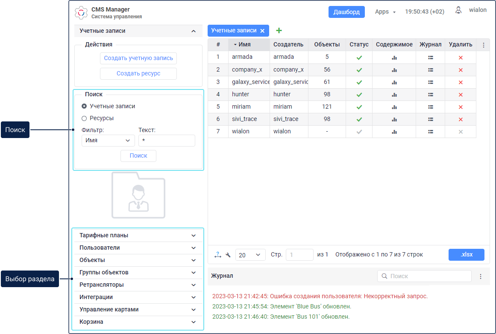
Task: Select the Учетные записи radio button
Action: click(x=84, y=106)
